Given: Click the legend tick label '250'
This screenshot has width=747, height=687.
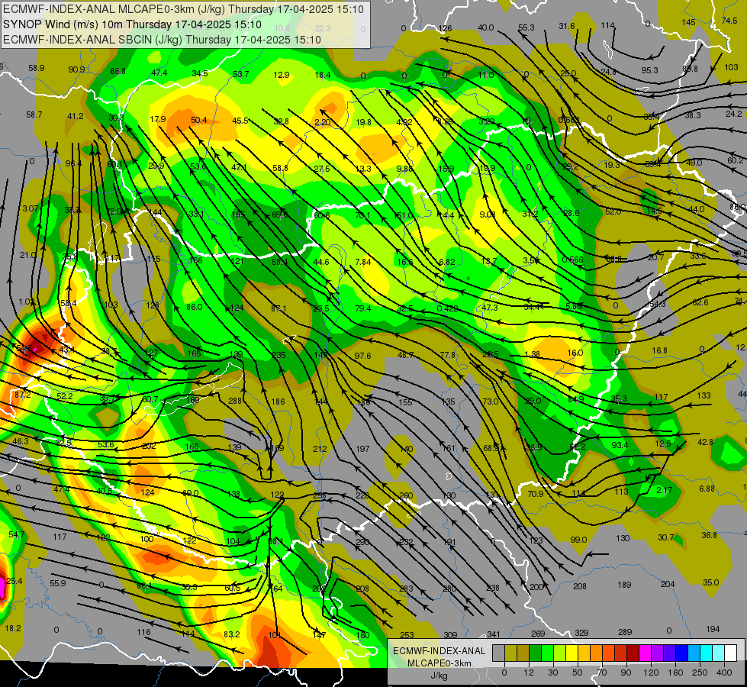Looking at the screenshot, I should (700, 672).
